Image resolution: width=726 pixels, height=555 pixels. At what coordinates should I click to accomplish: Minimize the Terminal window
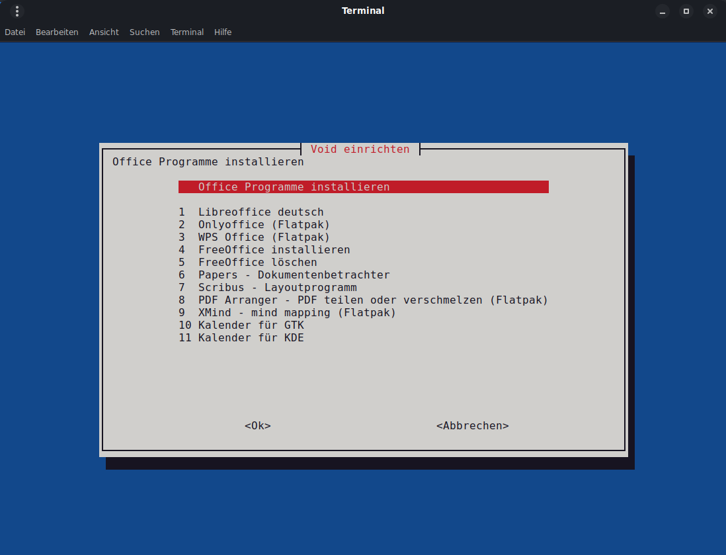pyautogui.click(x=663, y=11)
